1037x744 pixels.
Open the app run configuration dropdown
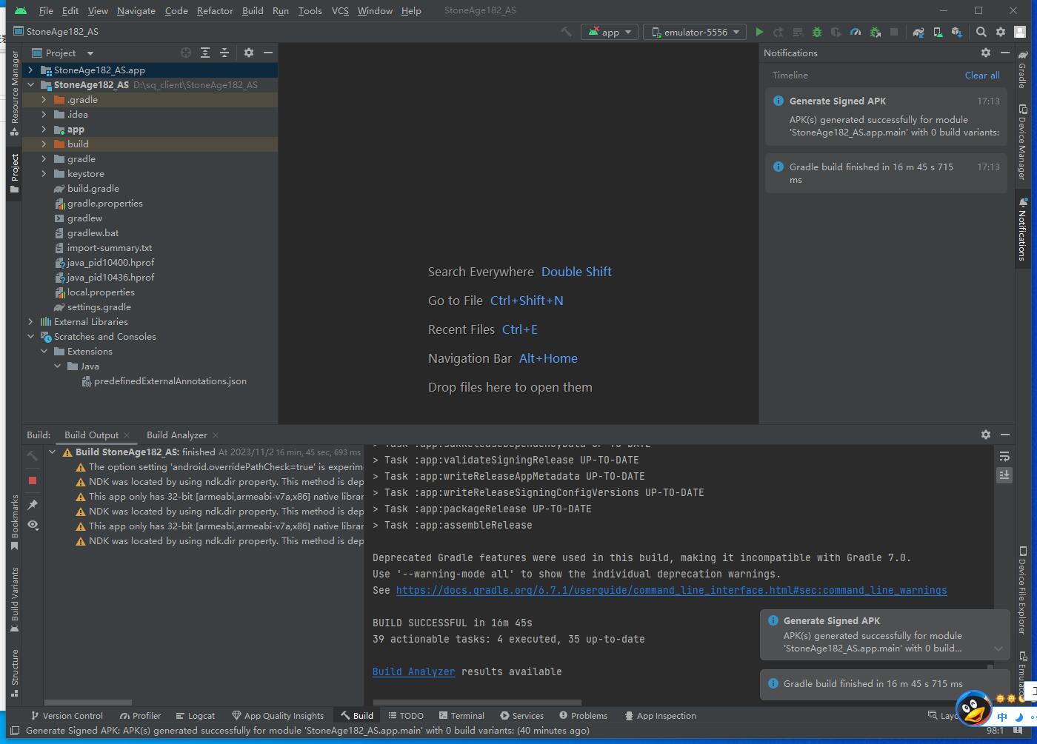tap(610, 32)
